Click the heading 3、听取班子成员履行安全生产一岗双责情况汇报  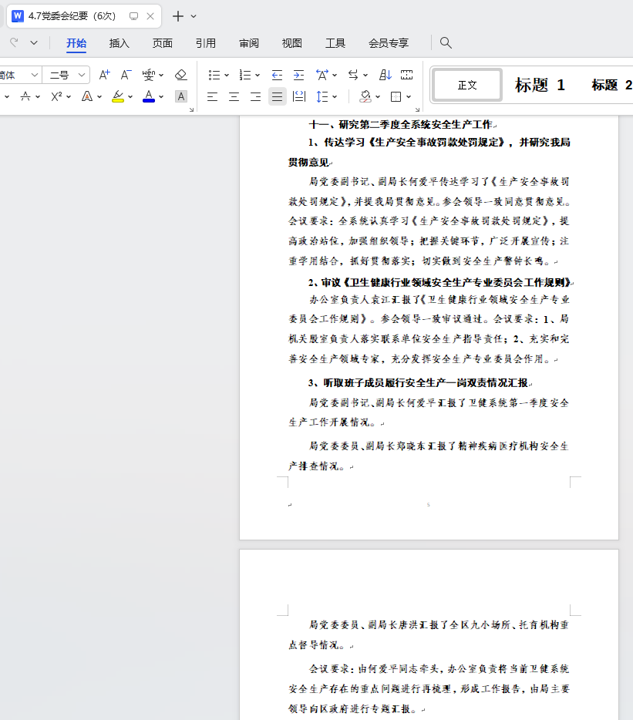pos(419,382)
